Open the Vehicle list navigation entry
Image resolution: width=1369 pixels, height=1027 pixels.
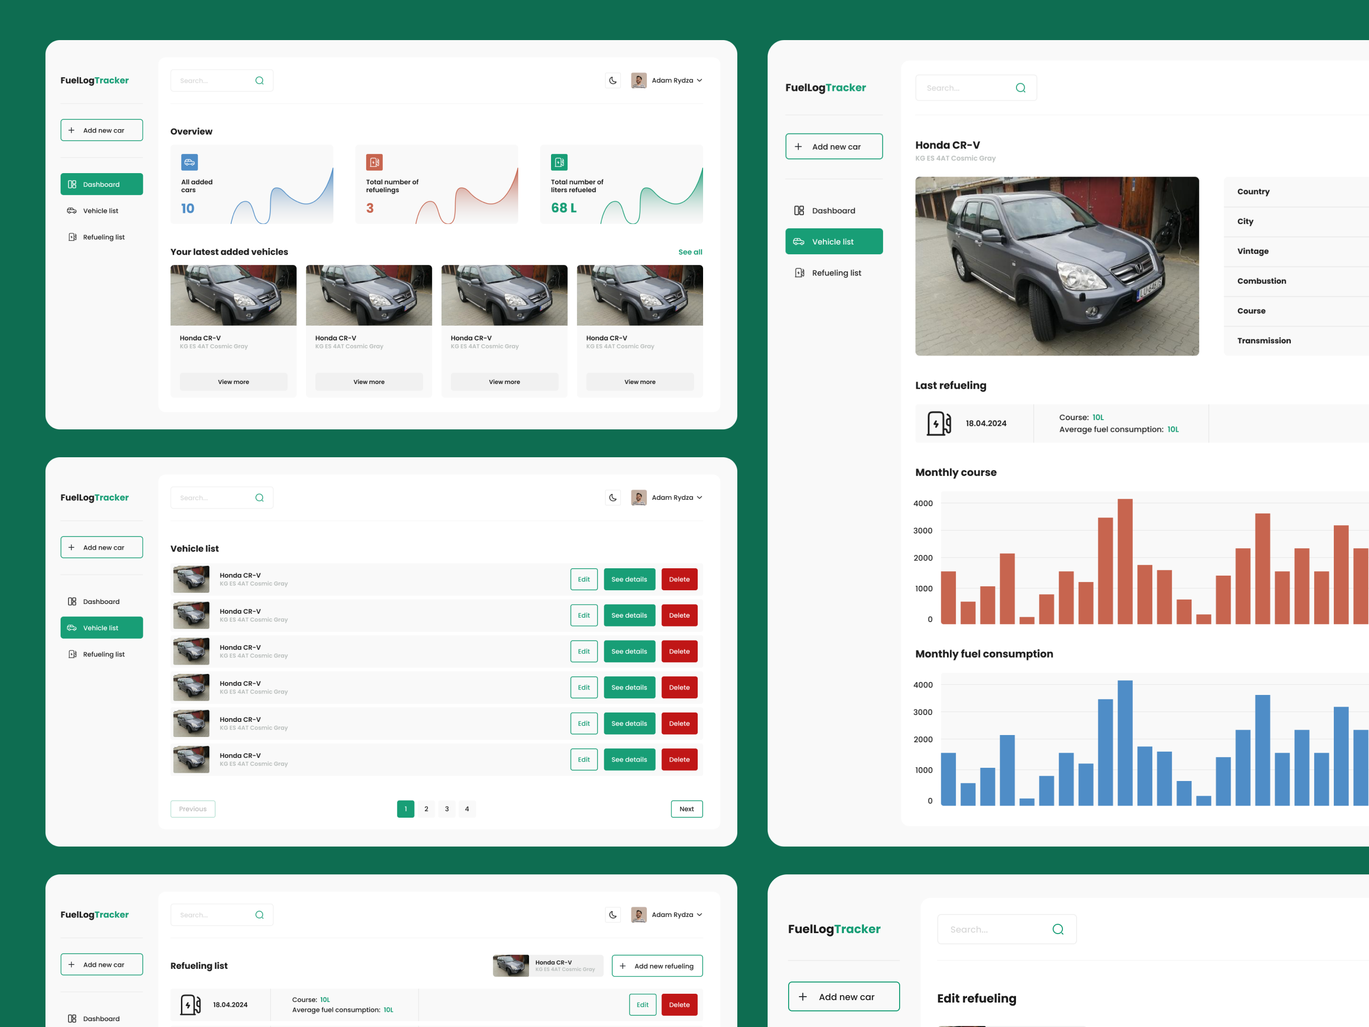click(x=834, y=241)
